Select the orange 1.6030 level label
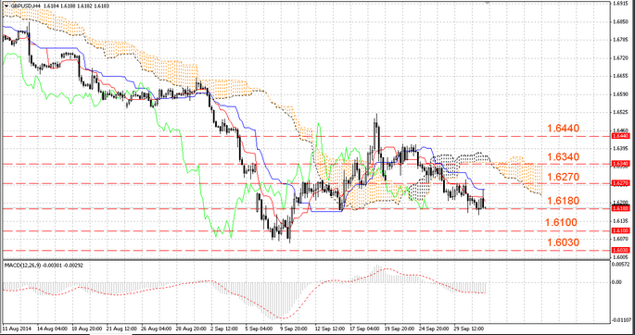Viewport: 635px width, 335px height. [x=564, y=242]
